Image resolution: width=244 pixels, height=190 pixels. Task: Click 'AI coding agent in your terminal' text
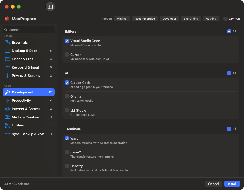(x=92, y=87)
